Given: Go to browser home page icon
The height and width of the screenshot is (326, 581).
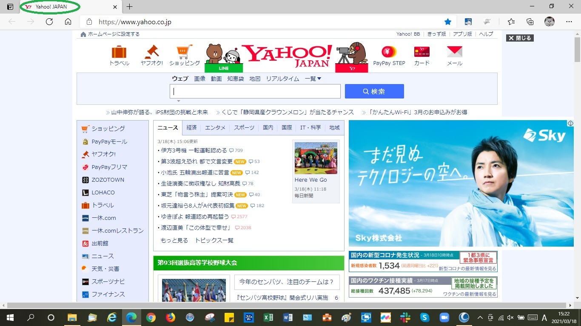Looking at the screenshot, I should [68, 22].
